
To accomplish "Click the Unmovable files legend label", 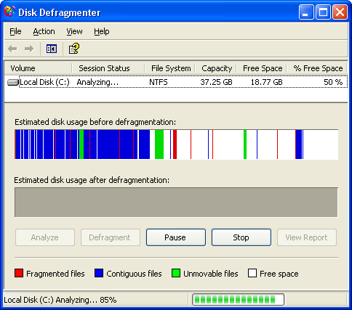I will pyautogui.click(x=211, y=274).
